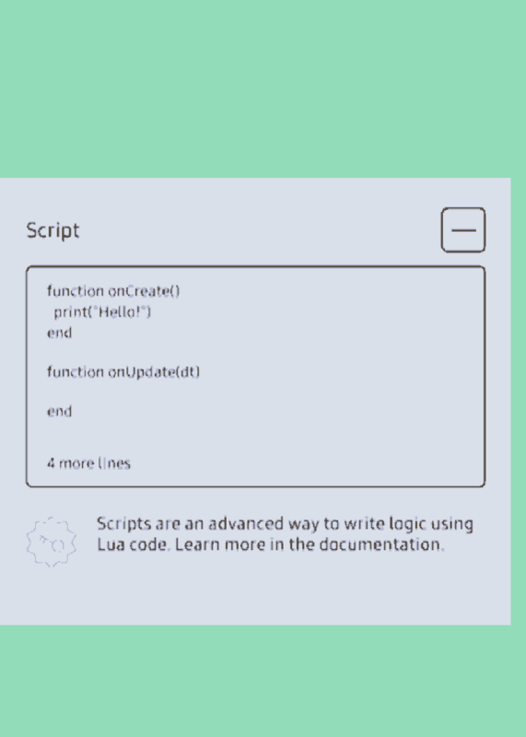Expand the "4 more lines" indicator
This screenshot has height=737, width=526.
coord(88,463)
